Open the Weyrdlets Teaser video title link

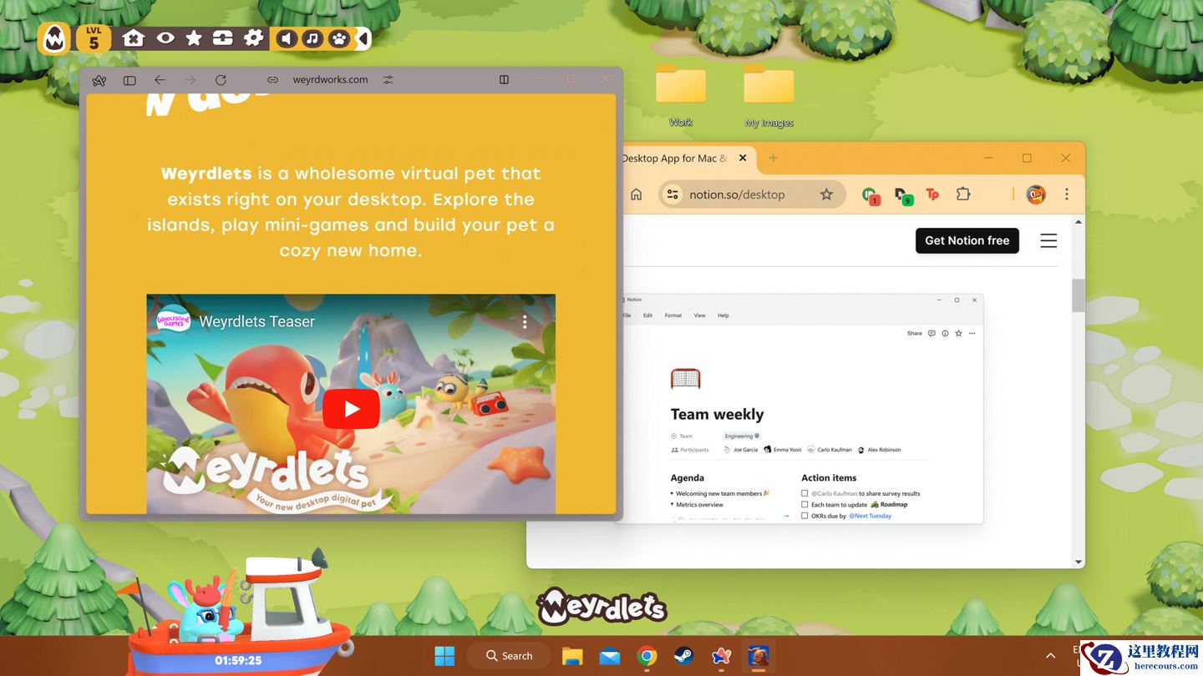pyautogui.click(x=257, y=321)
